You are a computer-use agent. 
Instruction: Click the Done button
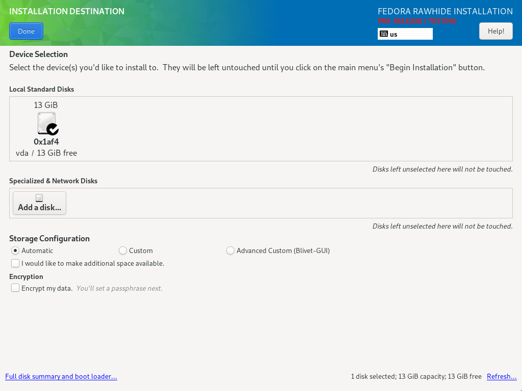pyautogui.click(x=27, y=31)
